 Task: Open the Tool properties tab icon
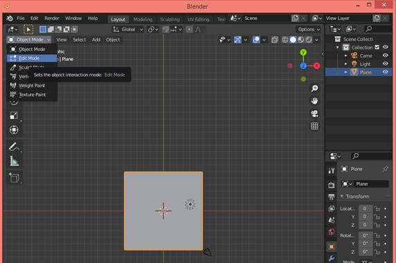[332, 171]
